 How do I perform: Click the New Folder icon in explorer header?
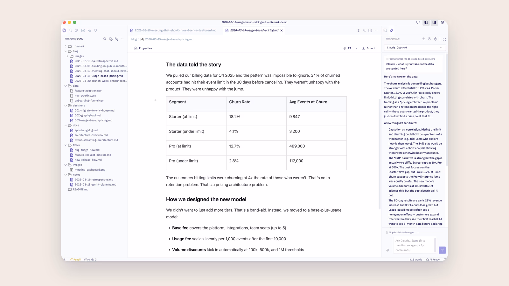[x=116, y=39]
